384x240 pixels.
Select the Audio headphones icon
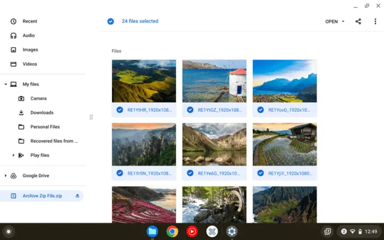click(14, 36)
